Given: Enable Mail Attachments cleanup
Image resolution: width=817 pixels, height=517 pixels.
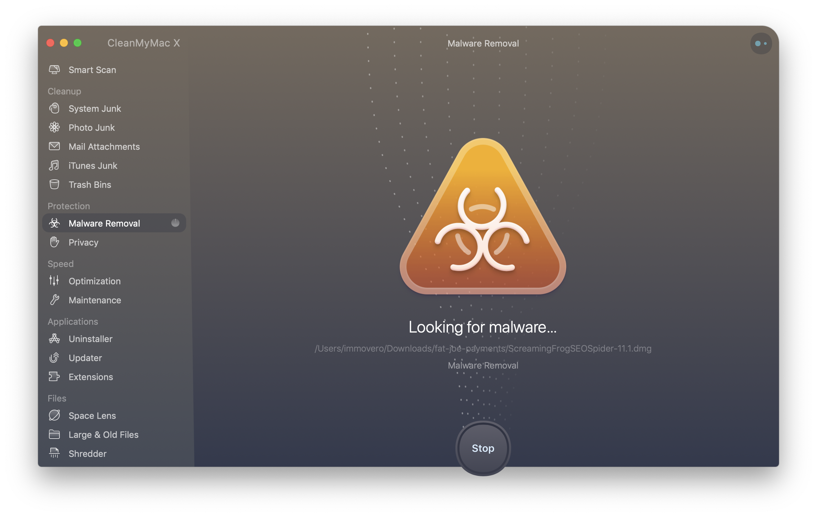Looking at the screenshot, I should pyautogui.click(x=104, y=146).
